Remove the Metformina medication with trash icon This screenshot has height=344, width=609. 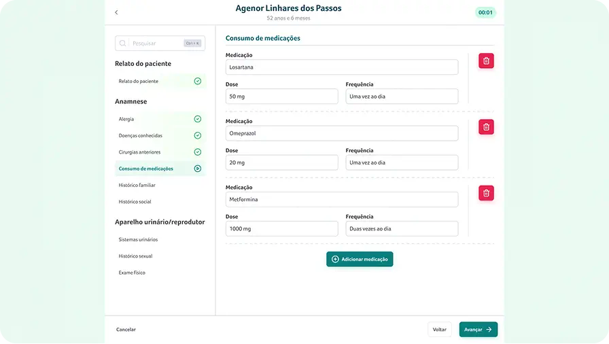[x=486, y=193]
